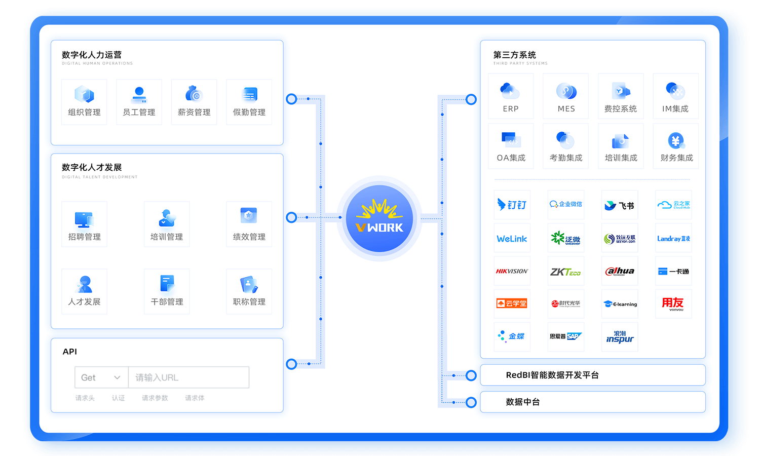The image size is (760, 456).
Task: Open the WeLink integration logo
Action: coord(512,238)
